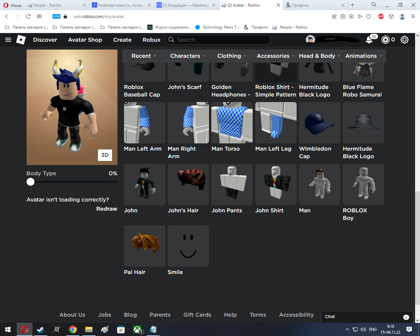Image resolution: width=420 pixels, height=336 pixels.
Task: Open the Windows Start menu
Action: point(8,329)
